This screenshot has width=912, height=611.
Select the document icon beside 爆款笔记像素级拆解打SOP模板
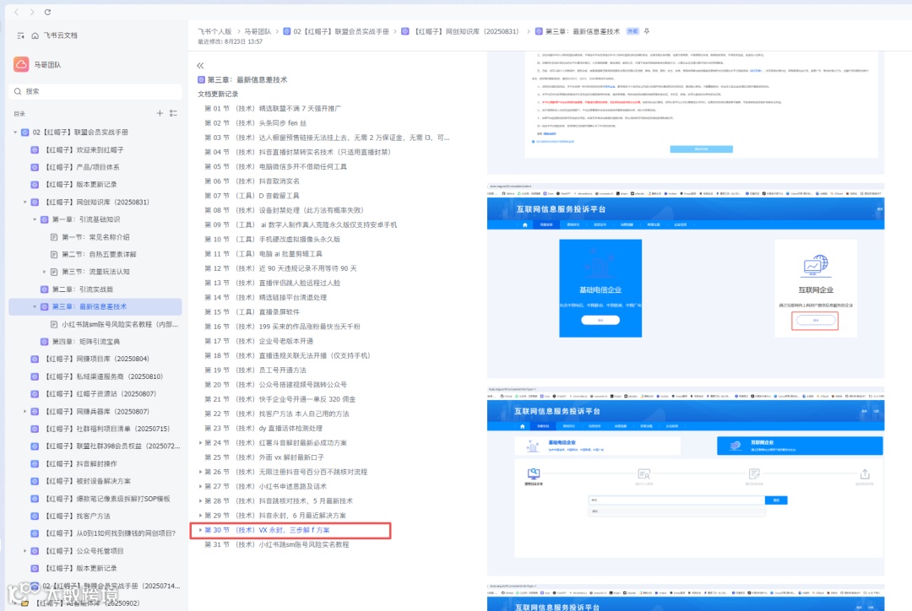(35, 499)
